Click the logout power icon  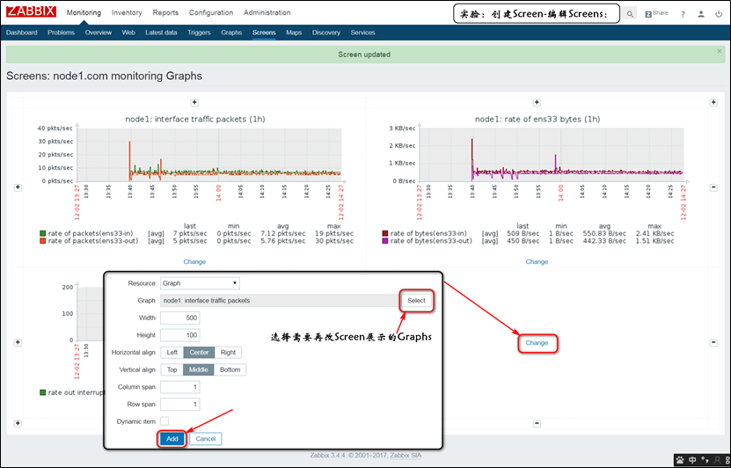point(719,14)
